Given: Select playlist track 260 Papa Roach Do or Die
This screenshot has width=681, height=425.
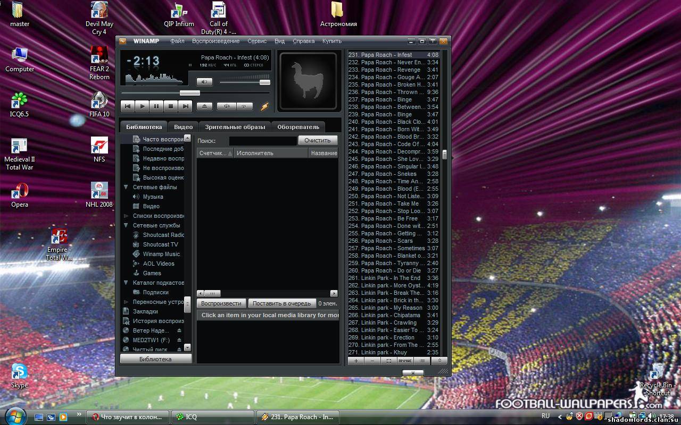Looking at the screenshot, I should (394, 270).
